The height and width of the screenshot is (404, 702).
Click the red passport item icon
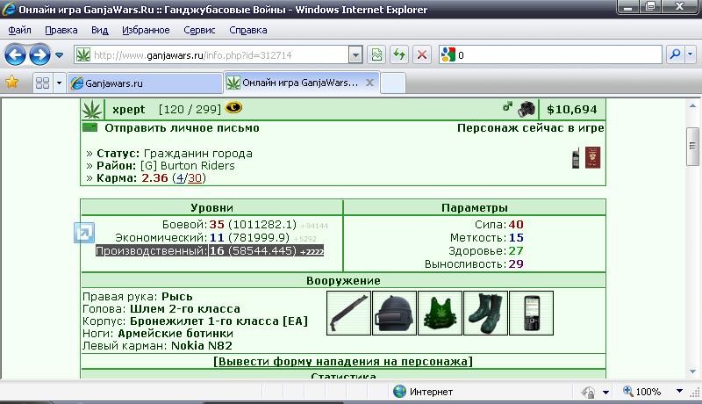click(593, 157)
